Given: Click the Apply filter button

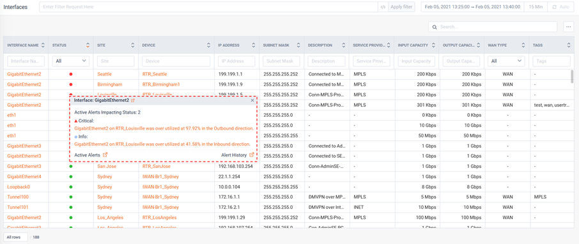Looking at the screenshot, I should tap(401, 7).
